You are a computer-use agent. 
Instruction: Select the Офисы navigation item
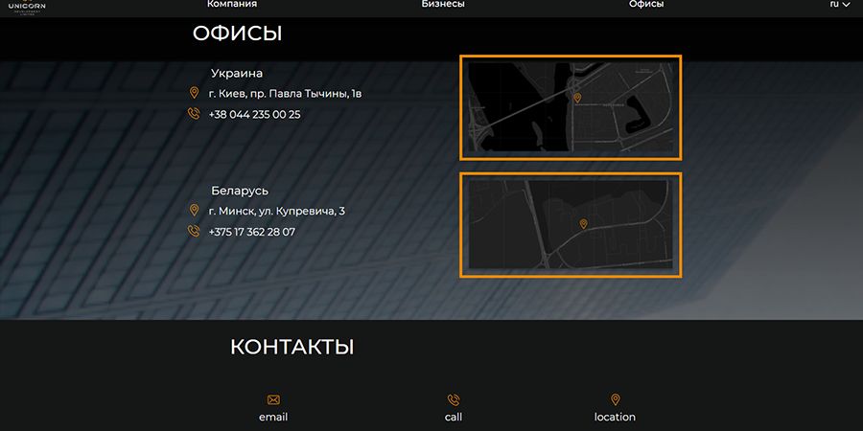click(646, 5)
